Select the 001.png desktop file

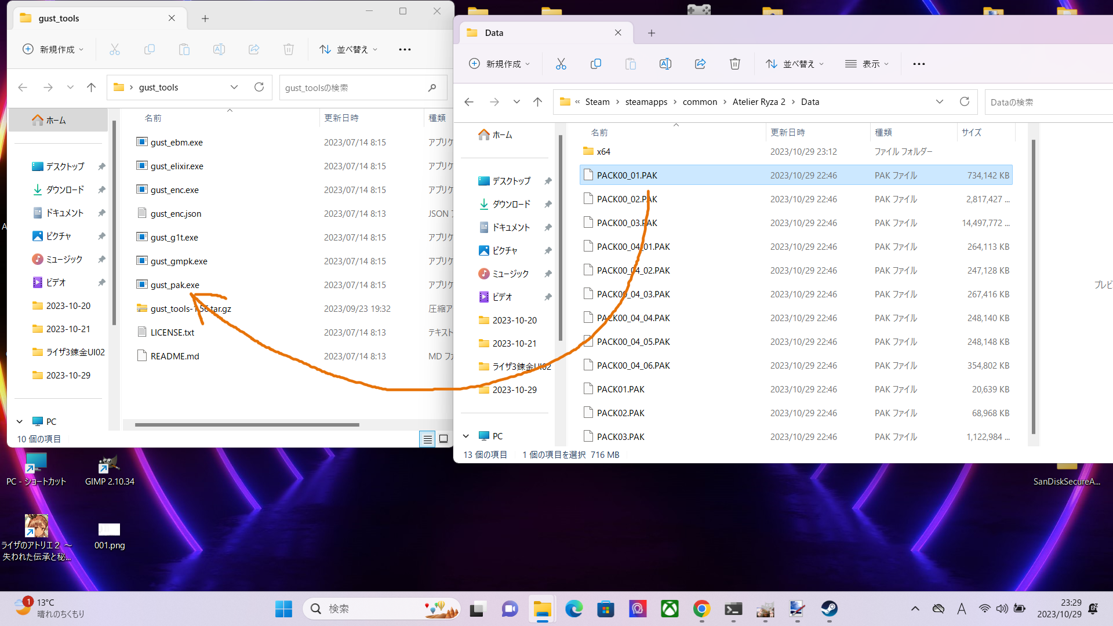coord(110,536)
